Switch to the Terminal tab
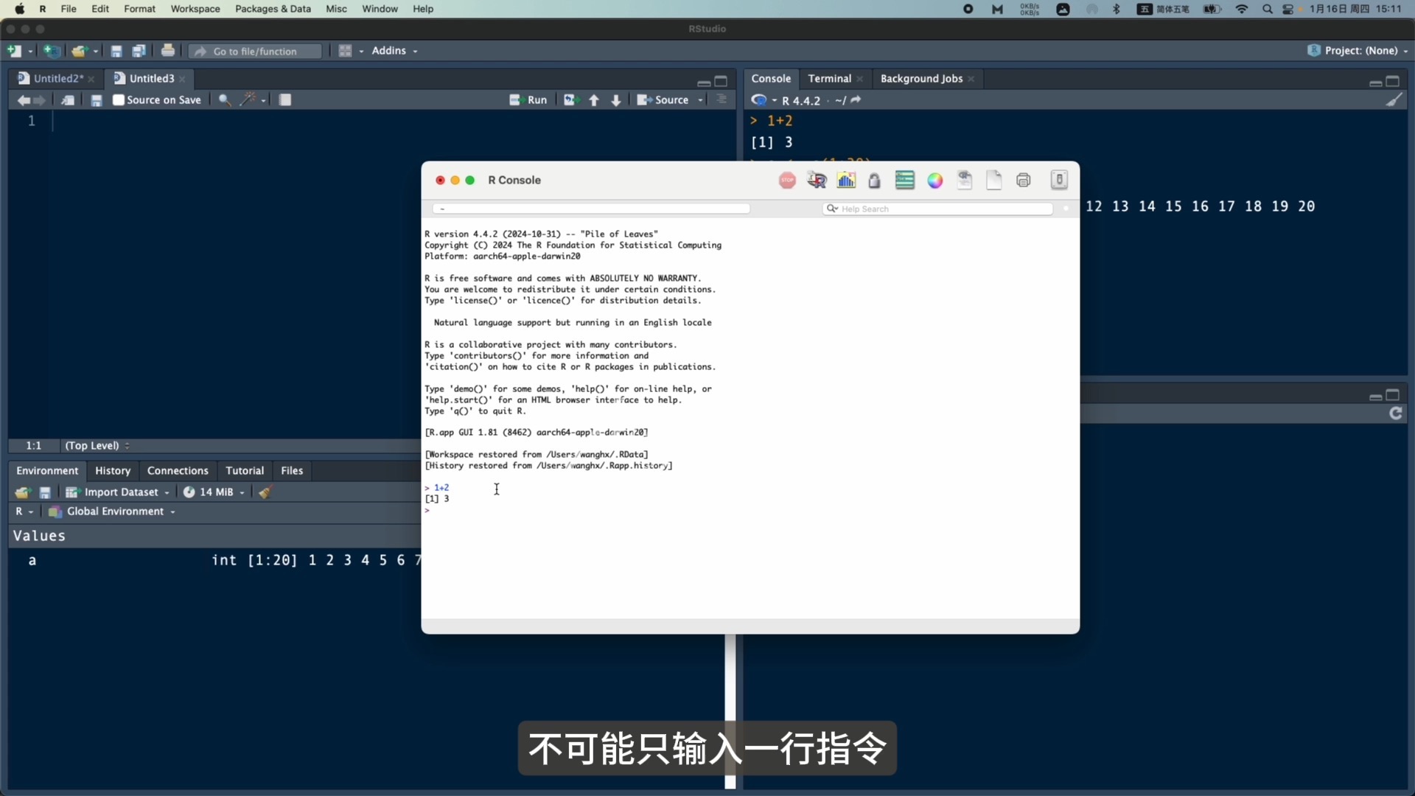The image size is (1415, 796). 830,78
